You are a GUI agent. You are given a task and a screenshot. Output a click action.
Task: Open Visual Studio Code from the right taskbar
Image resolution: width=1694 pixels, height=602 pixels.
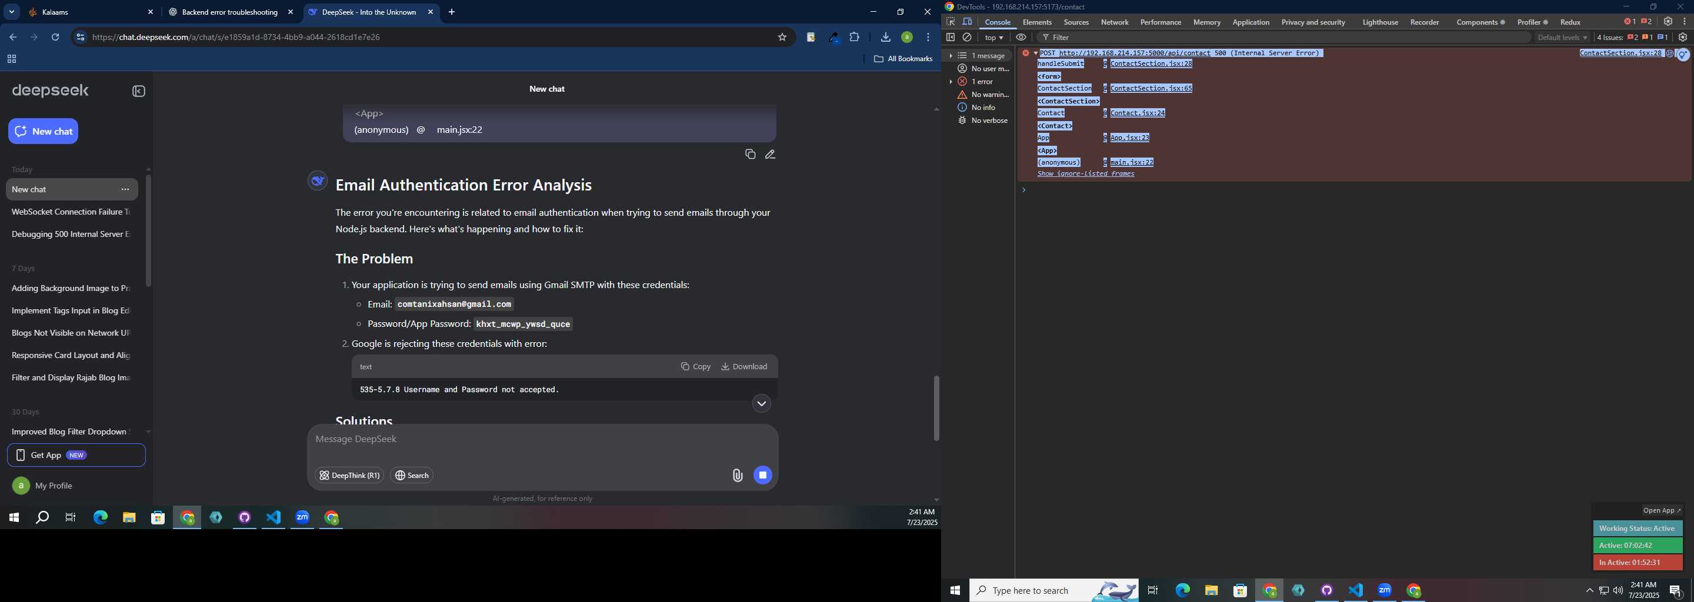(x=1356, y=590)
